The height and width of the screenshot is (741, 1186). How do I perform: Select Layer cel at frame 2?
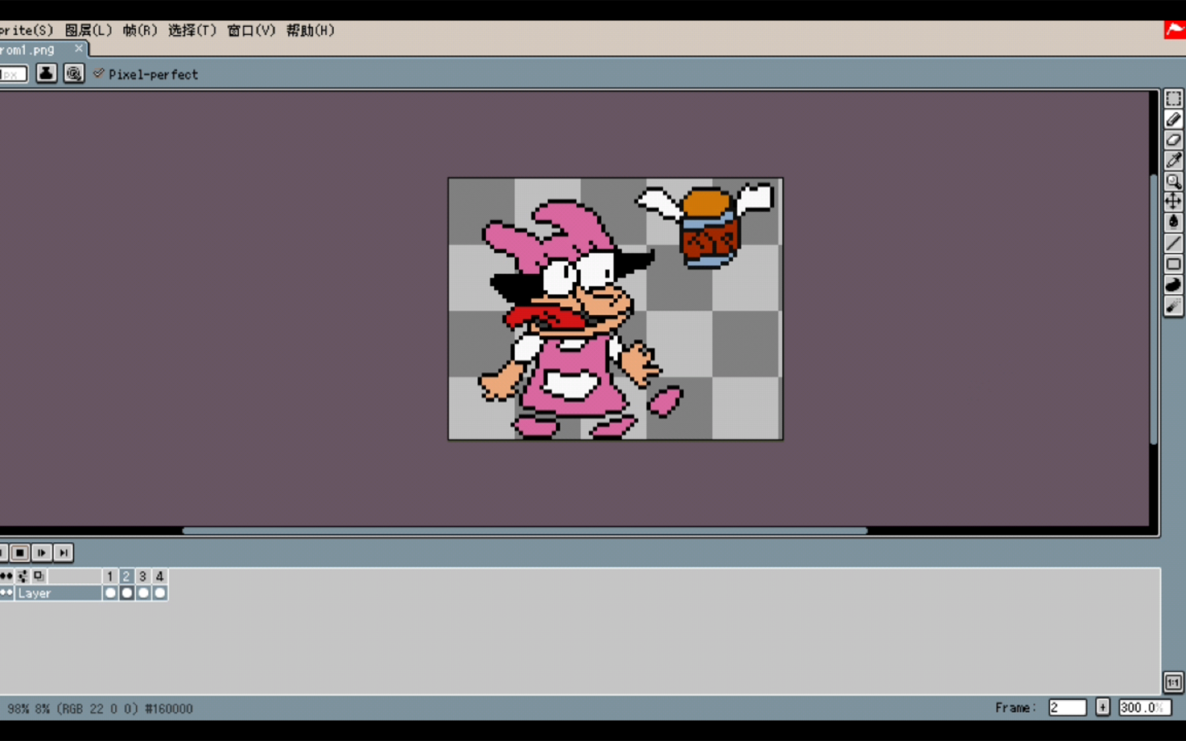pyautogui.click(x=126, y=593)
